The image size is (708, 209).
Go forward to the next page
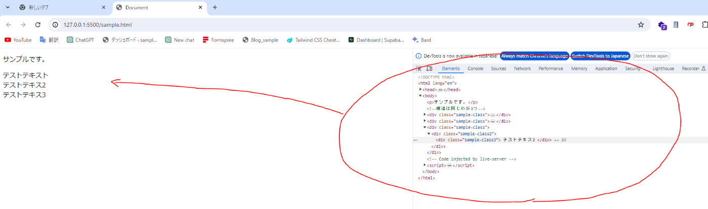(23, 25)
